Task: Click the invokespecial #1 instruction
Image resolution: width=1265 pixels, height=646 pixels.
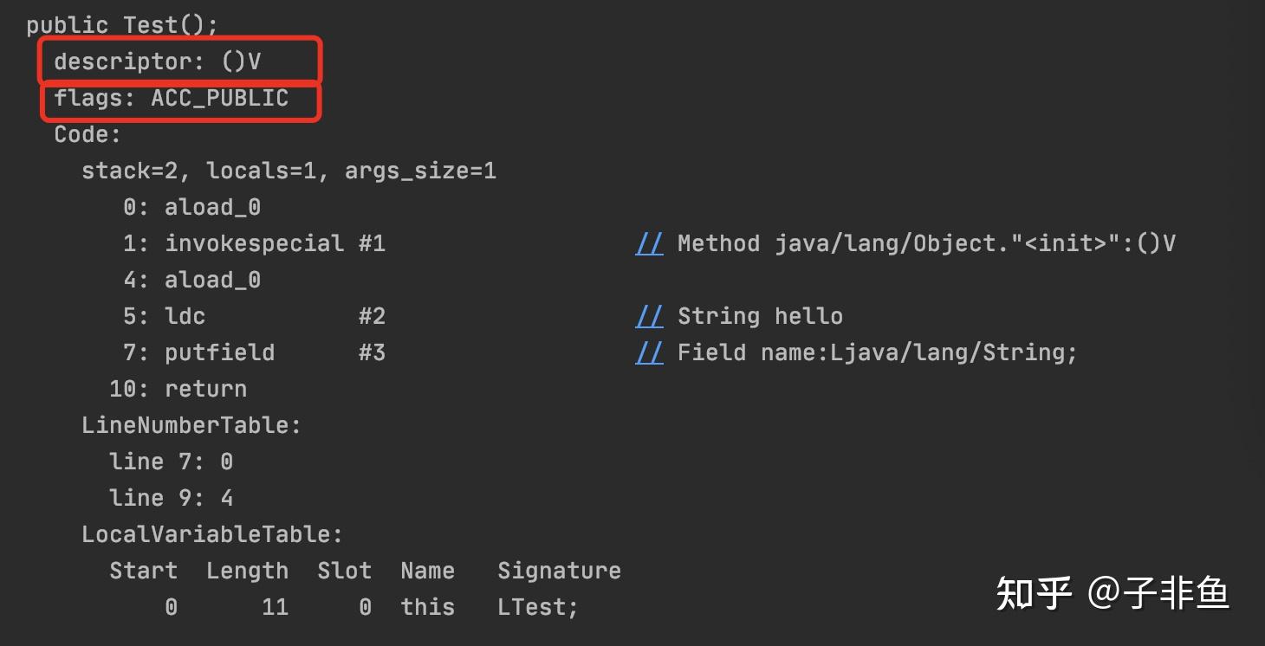Action: [275, 244]
